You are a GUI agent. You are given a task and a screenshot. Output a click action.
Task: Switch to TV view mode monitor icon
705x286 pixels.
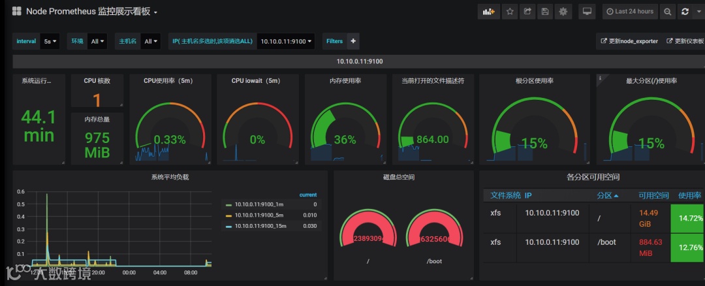point(587,12)
